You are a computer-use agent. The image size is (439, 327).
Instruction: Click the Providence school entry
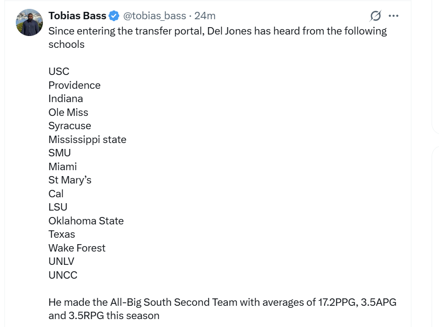(74, 85)
